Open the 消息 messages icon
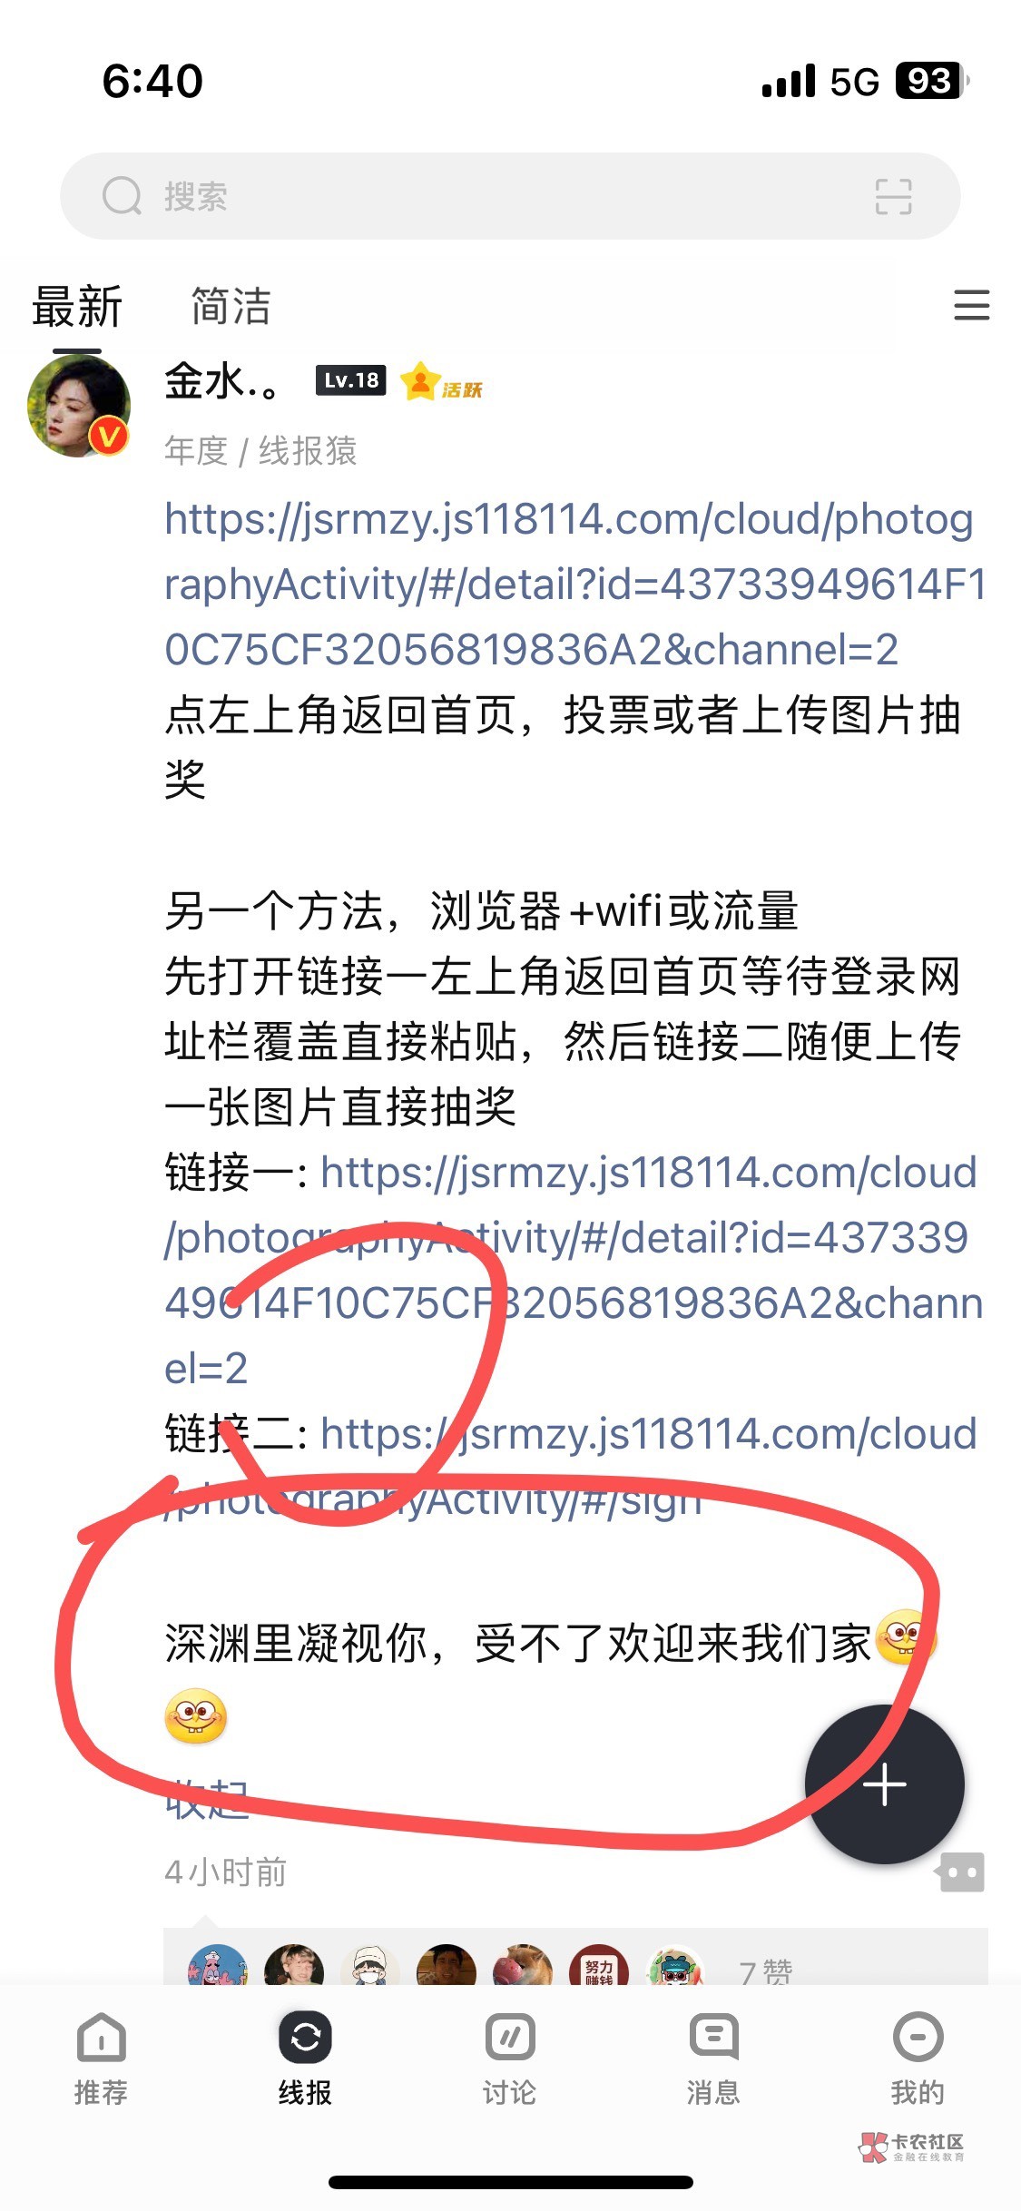 click(714, 2038)
